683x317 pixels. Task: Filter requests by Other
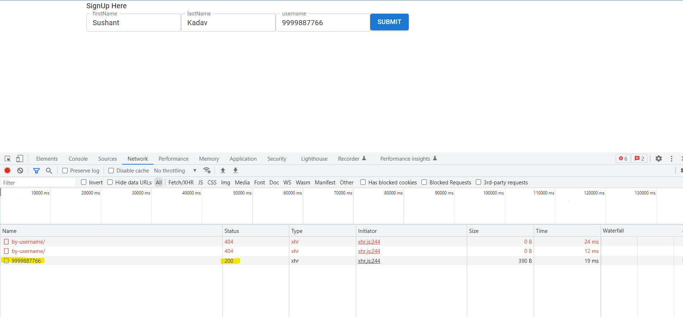pos(347,182)
